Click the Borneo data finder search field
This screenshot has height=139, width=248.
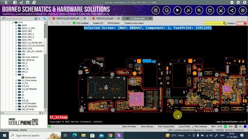pos(19,19)
